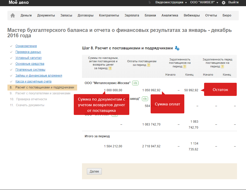
Task: Go to the Ознакомление step
Action: [26, 46]
